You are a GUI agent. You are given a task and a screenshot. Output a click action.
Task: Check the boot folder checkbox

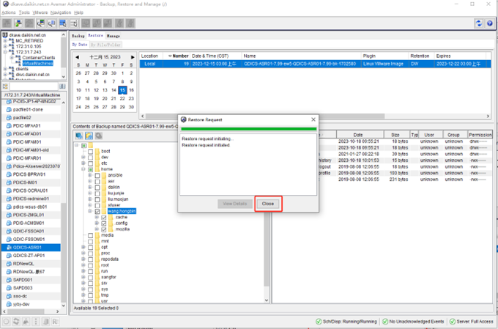[x=89, y=151]
